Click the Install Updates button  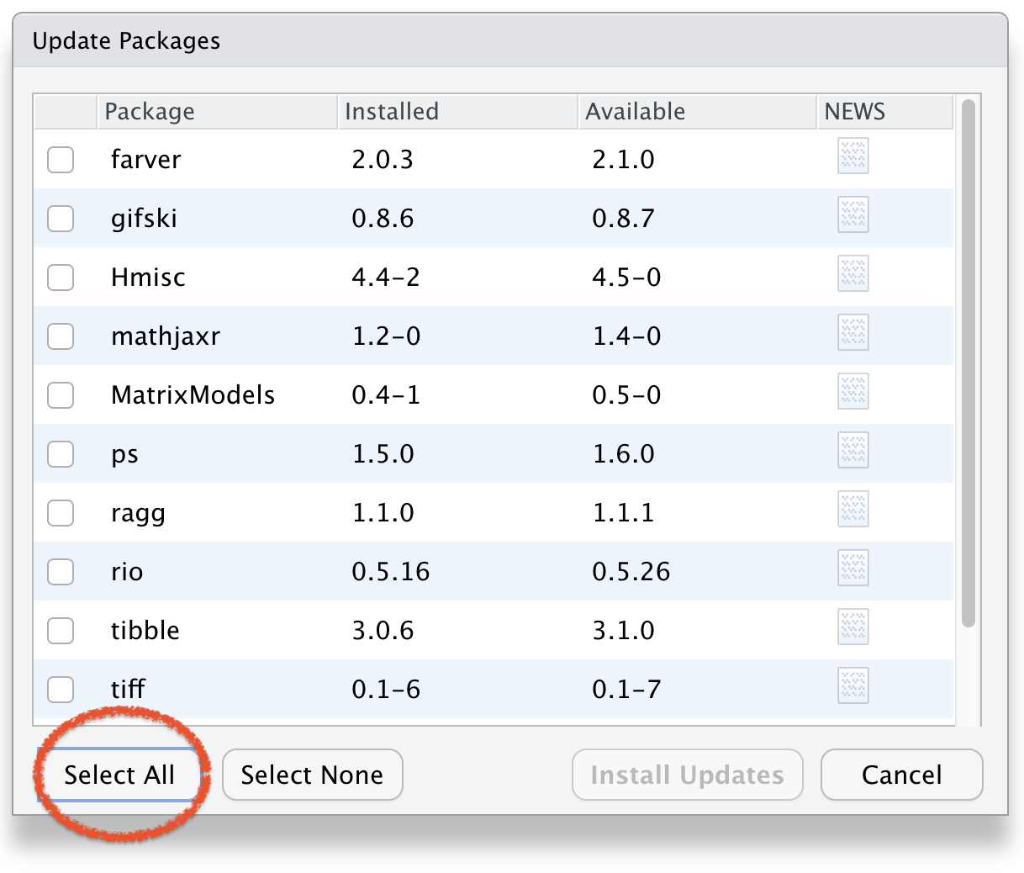687,775
